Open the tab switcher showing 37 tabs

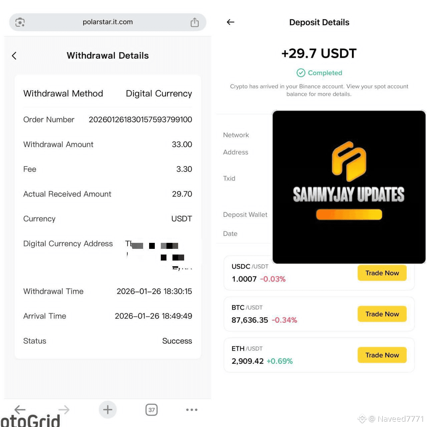(x=151, y=410)
